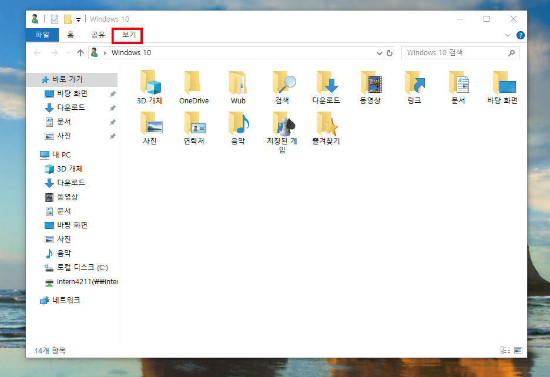Viewport: 550px width, 377px height.
Task: Go up one folder level
Action: (81, 53)
